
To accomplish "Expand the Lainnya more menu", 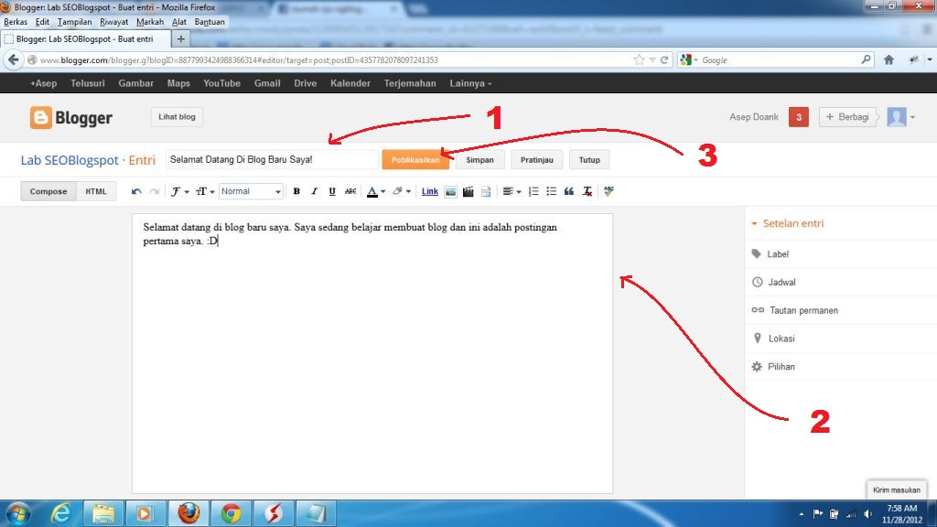I will 470,83.
